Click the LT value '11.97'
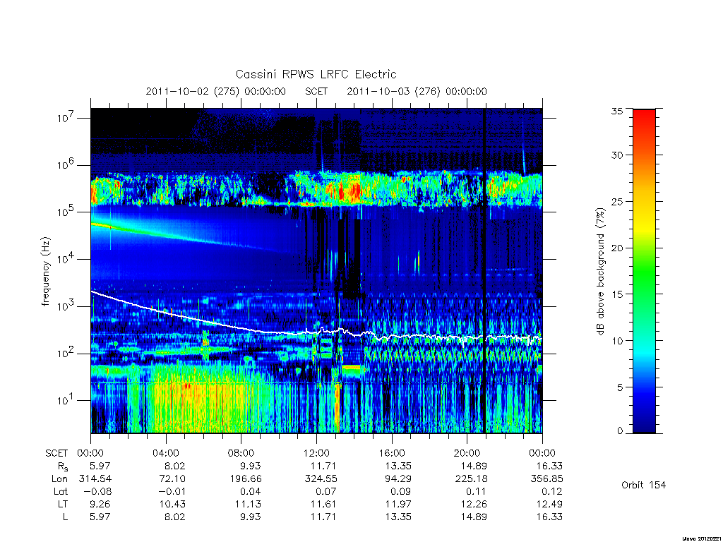 (398, 504)
